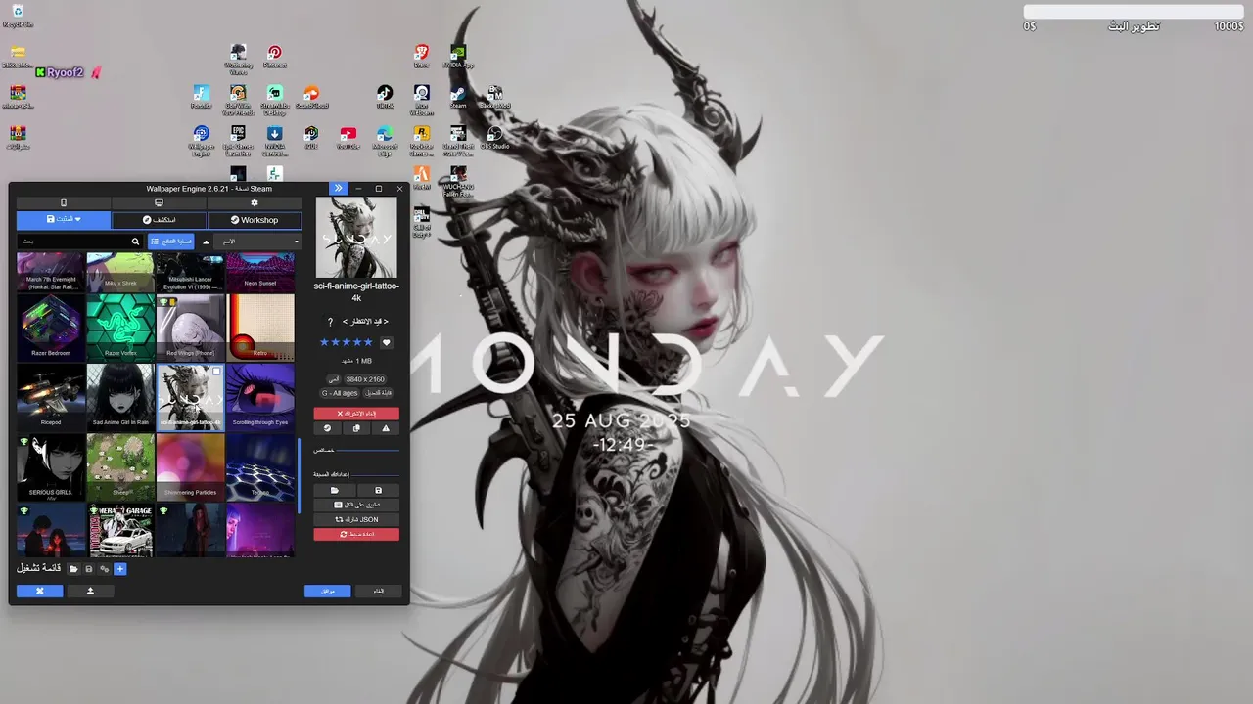Open Rockstar Games Launcher desktop shortcut
The height and width of the screenshot is (704, 1253).
(421, 140)
